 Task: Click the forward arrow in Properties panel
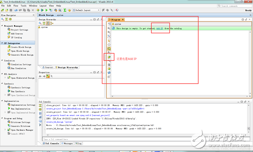coord(44,76)
